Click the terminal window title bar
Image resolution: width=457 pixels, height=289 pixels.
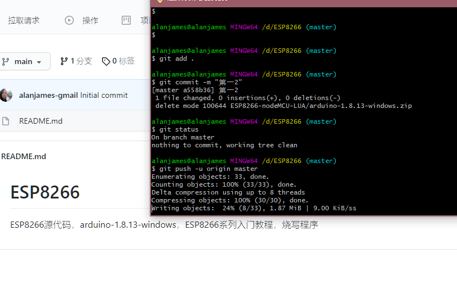(x=304, y=3)
